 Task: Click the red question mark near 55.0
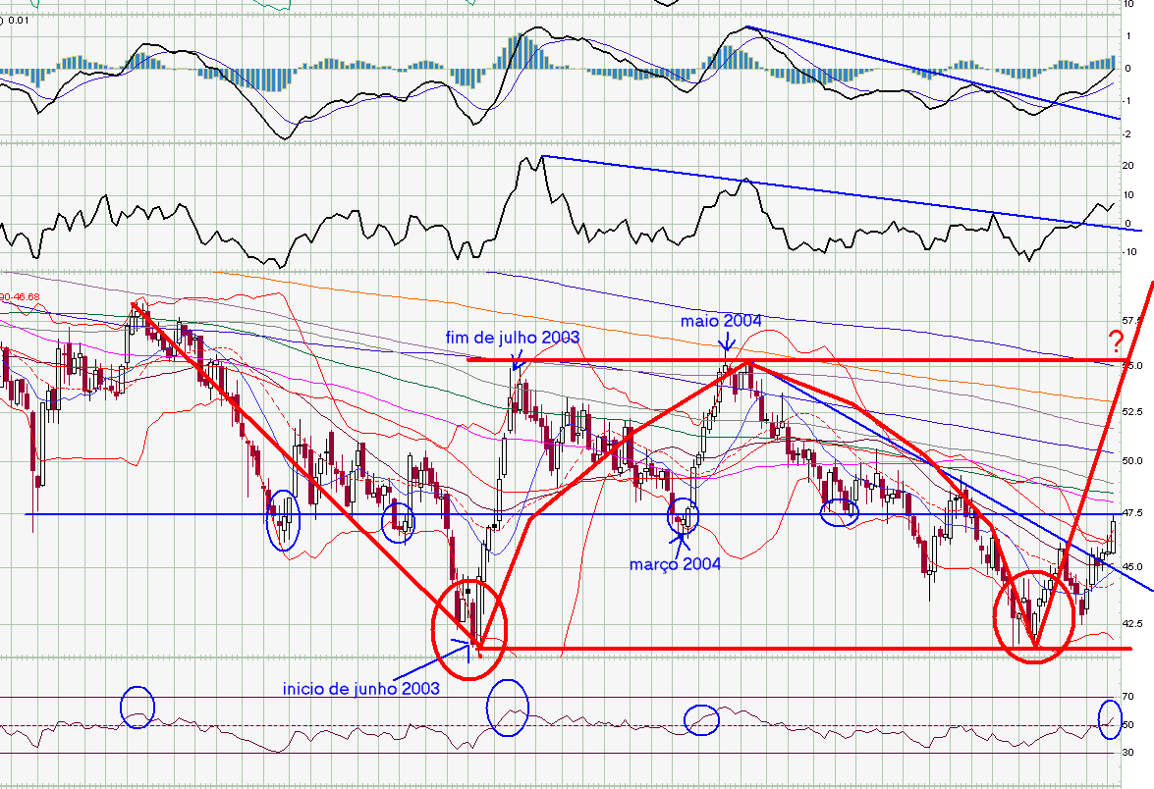coord(1117,342)
